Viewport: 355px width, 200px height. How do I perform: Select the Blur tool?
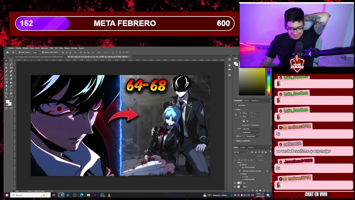click(11, 82)
